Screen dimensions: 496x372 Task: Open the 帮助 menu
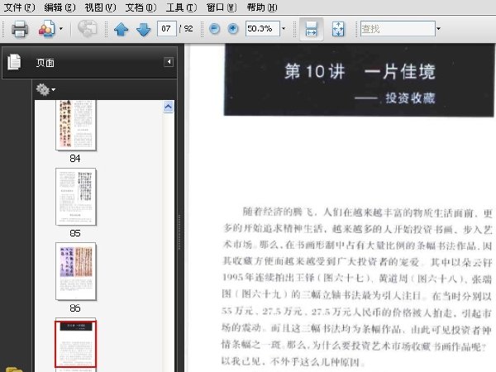[x=262, y=7]
